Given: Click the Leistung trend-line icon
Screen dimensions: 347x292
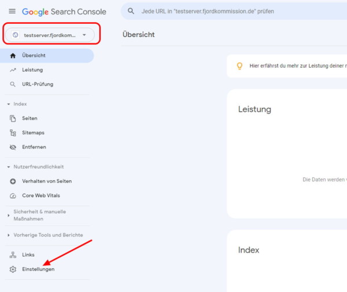Looking at the screenshot, I should pyautogui.click(x=13, y=70).
